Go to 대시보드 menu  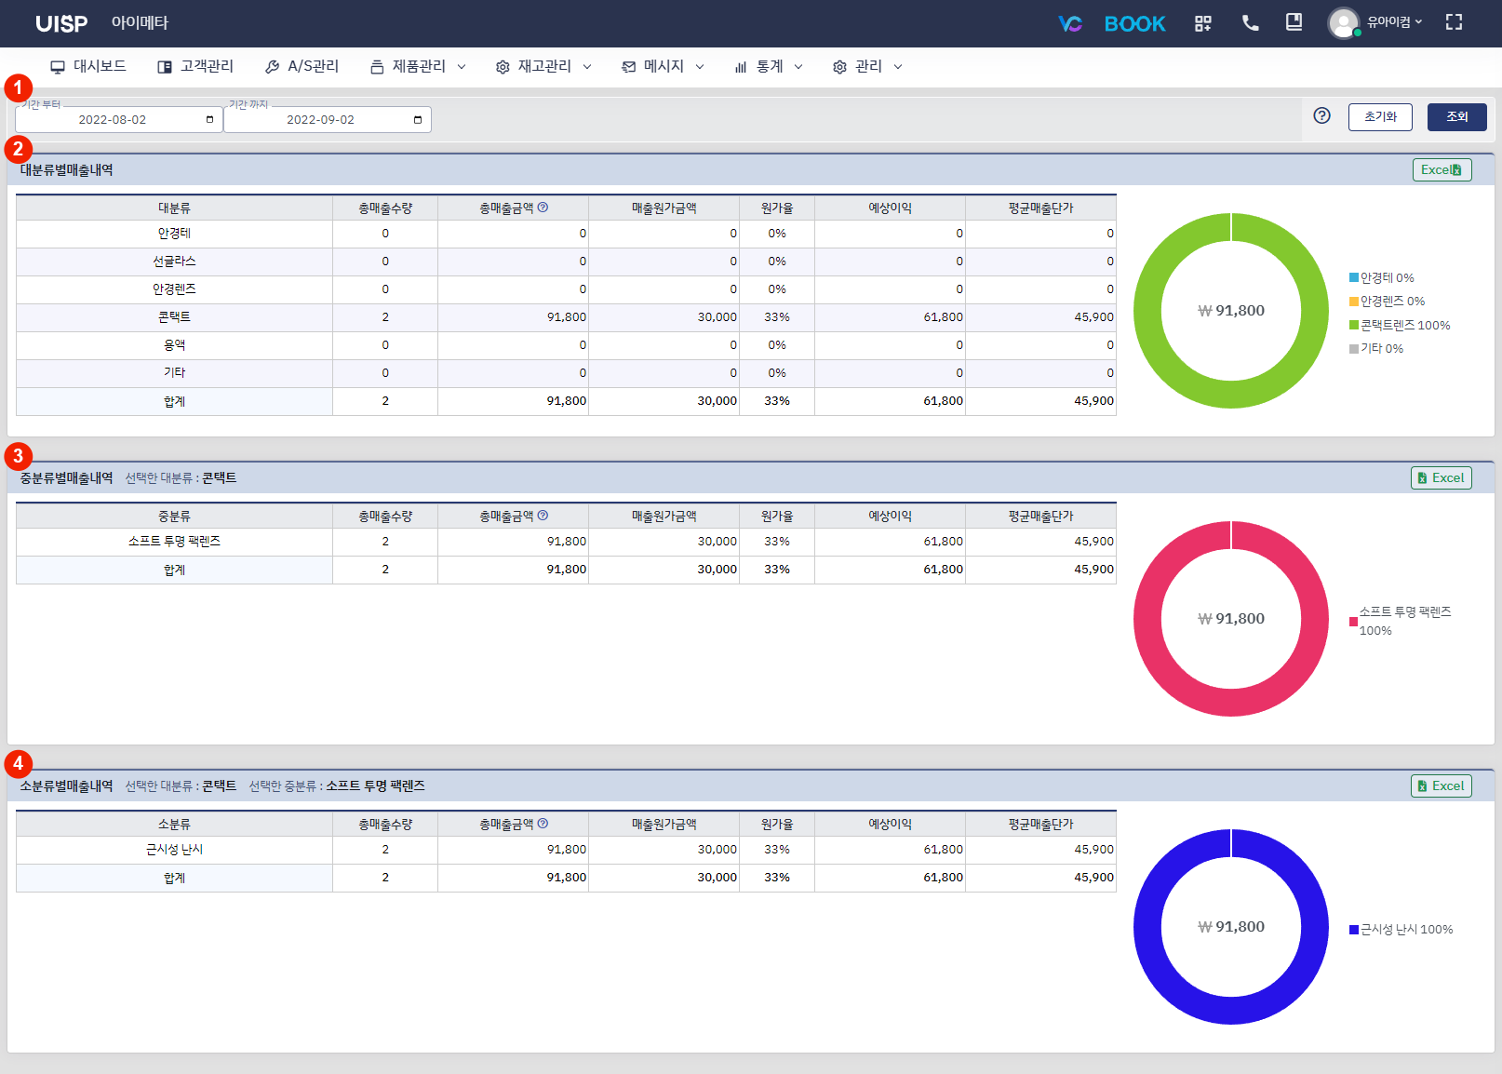tap(88, 67)
